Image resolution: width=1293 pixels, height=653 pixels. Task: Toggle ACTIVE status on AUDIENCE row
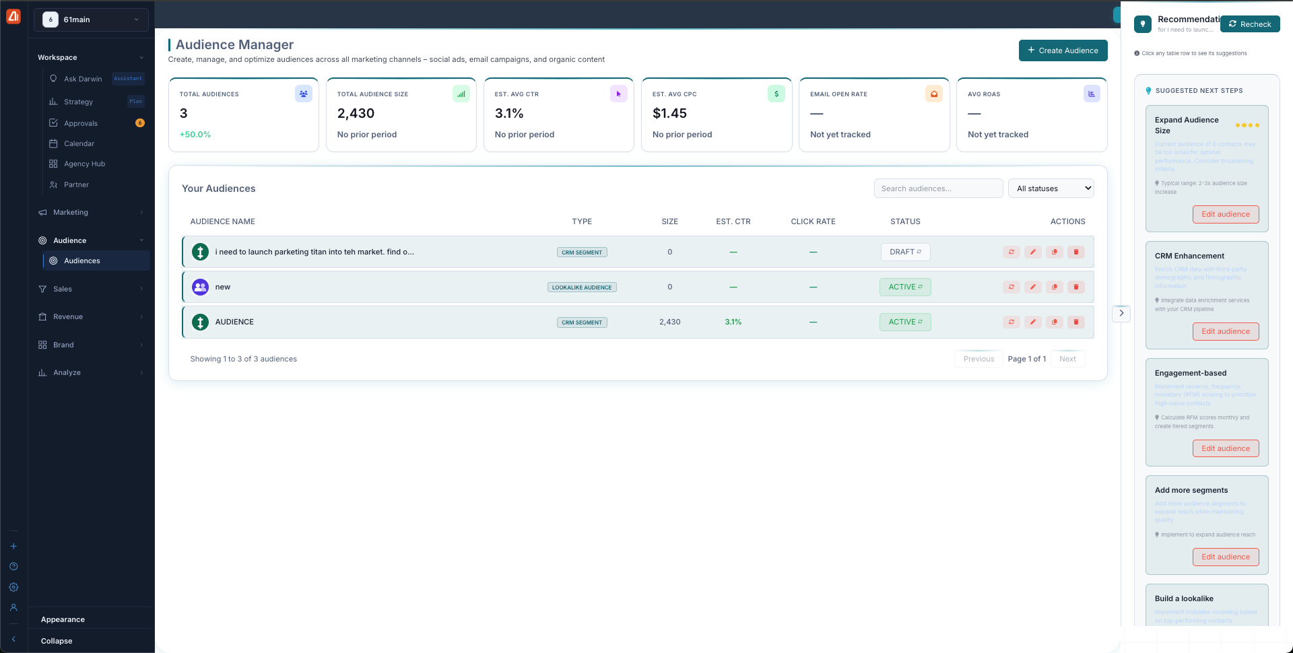[905, 322]
